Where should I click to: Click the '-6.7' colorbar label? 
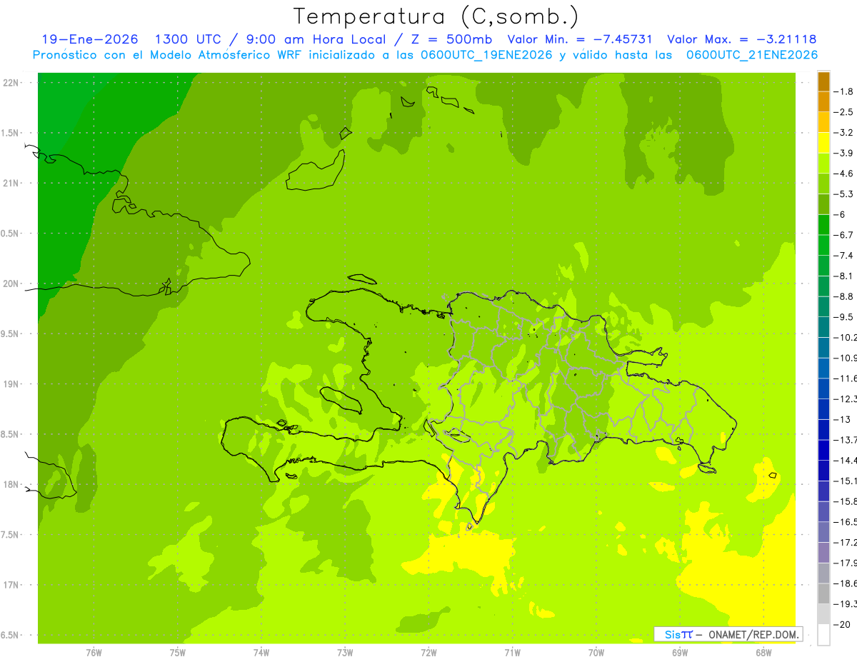click(x=843, y=235)
